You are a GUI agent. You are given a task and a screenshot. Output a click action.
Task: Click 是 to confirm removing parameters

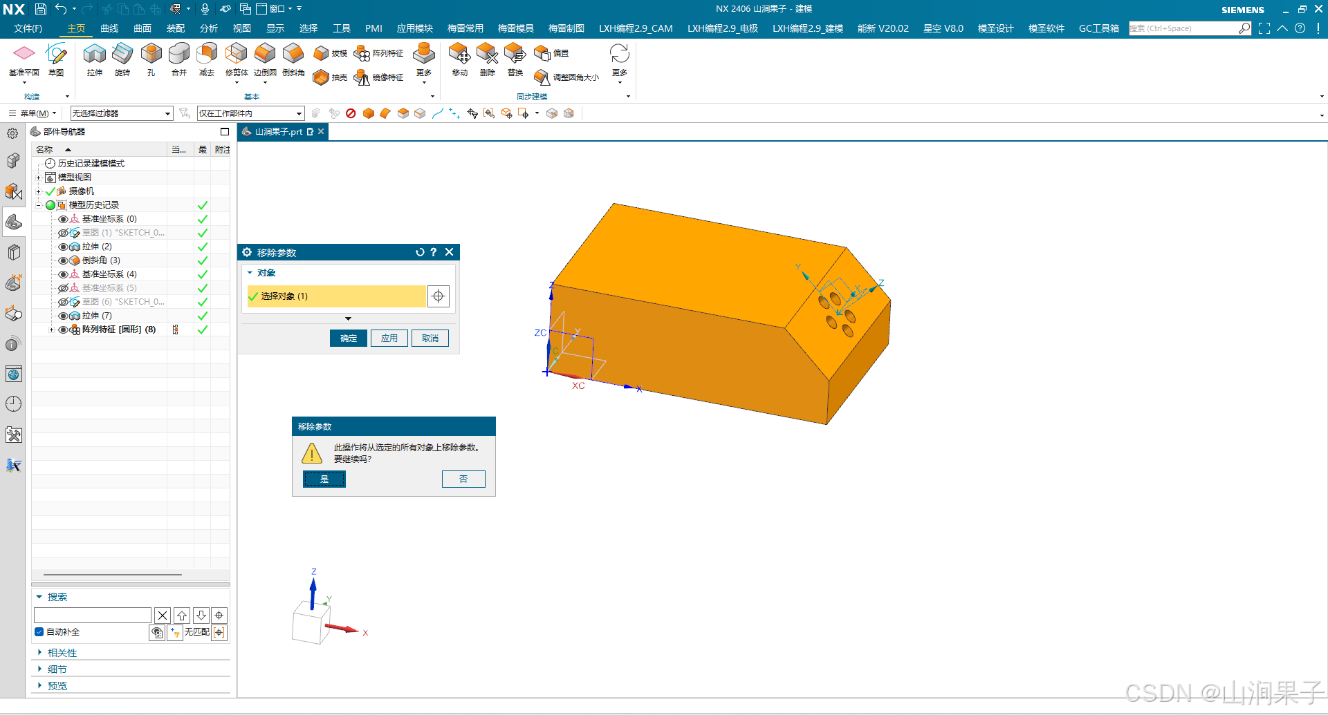[x=324, y=479]
